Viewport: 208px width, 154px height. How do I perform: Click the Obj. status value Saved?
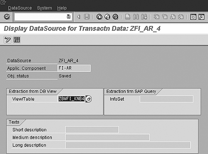coord(65,76)
